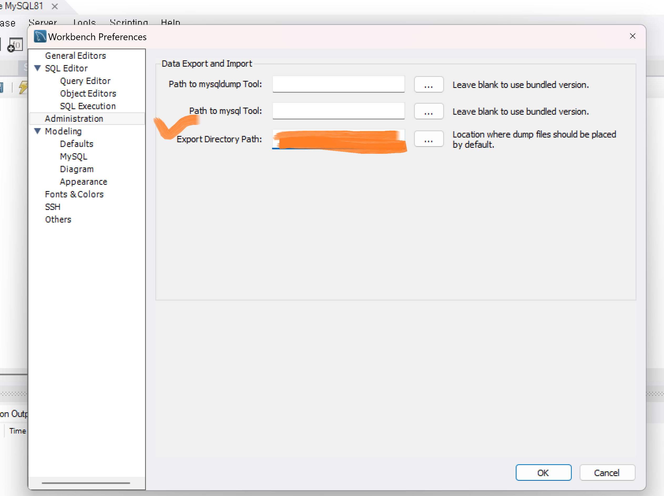
Task: Collapse the Modeling tree section
Action: [38, 131]
